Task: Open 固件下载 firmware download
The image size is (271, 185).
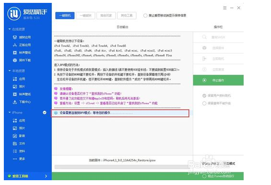Action: click(x=22, y=60)
